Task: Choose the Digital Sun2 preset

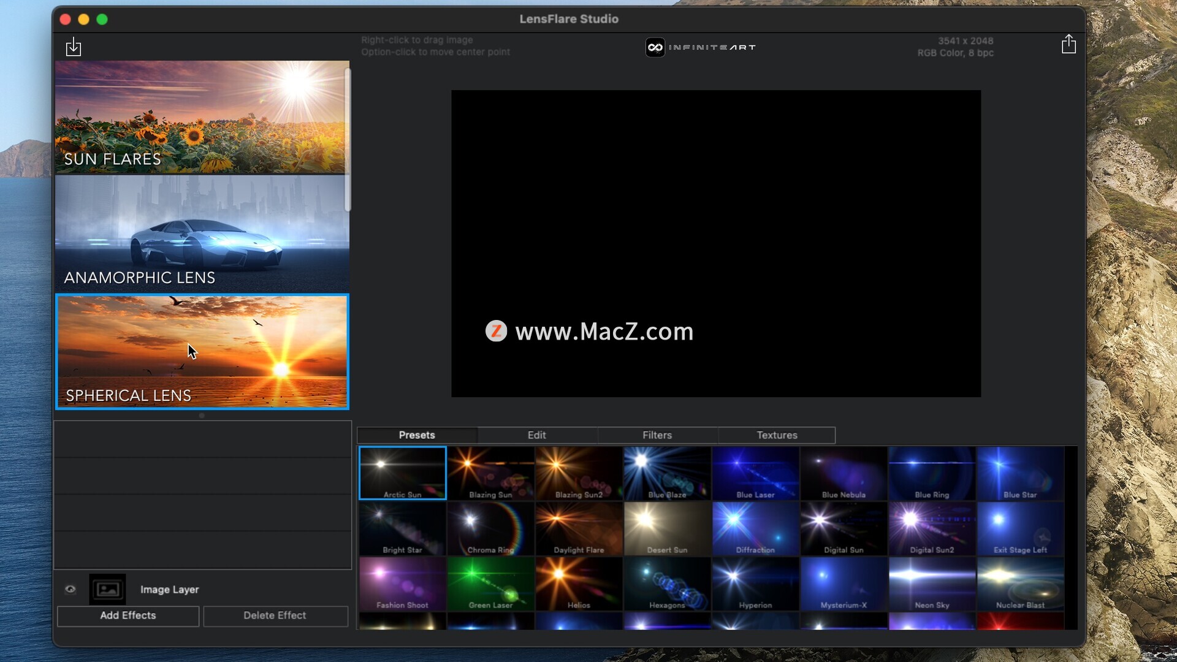Action: click(932, 528)
